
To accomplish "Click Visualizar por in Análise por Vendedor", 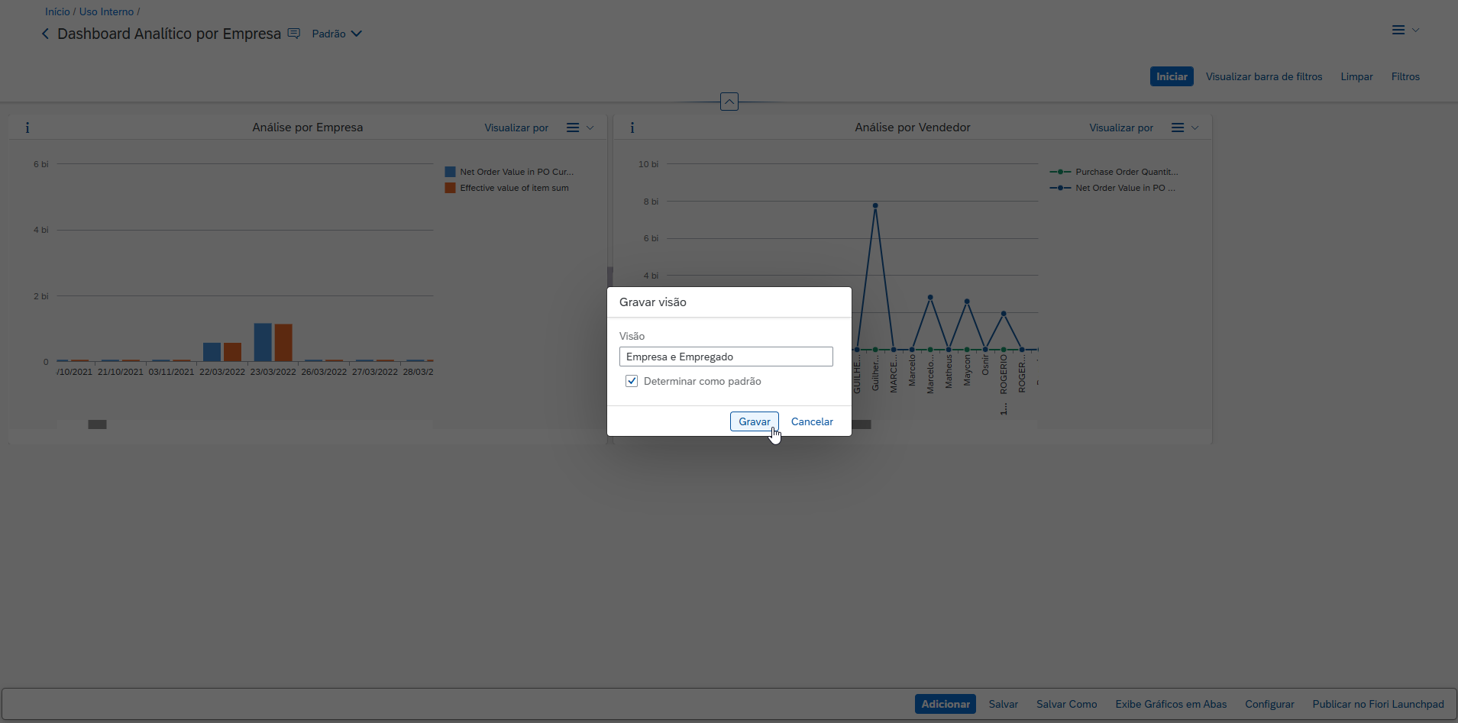I will click(x=1120, y=127).
